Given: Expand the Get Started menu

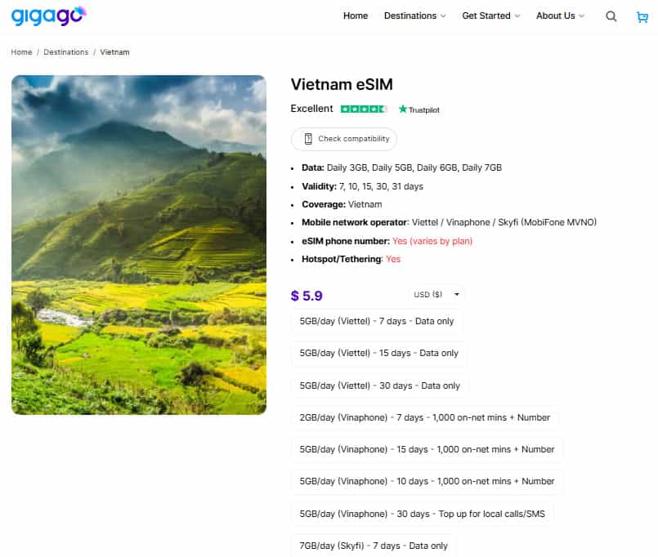Looking at the screenshot, I should [490, 16].
